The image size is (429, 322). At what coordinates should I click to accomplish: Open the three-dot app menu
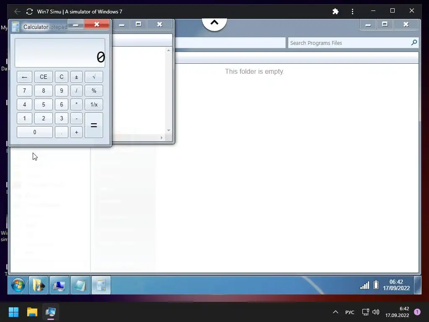[352, 11]
